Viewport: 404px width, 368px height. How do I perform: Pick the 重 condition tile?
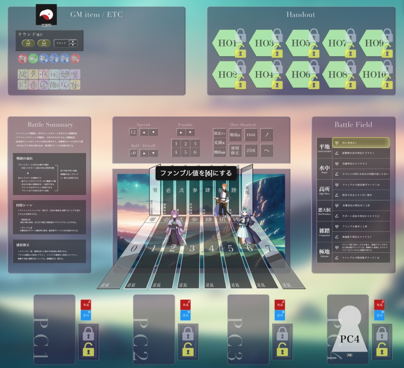[x=43, y=74]
